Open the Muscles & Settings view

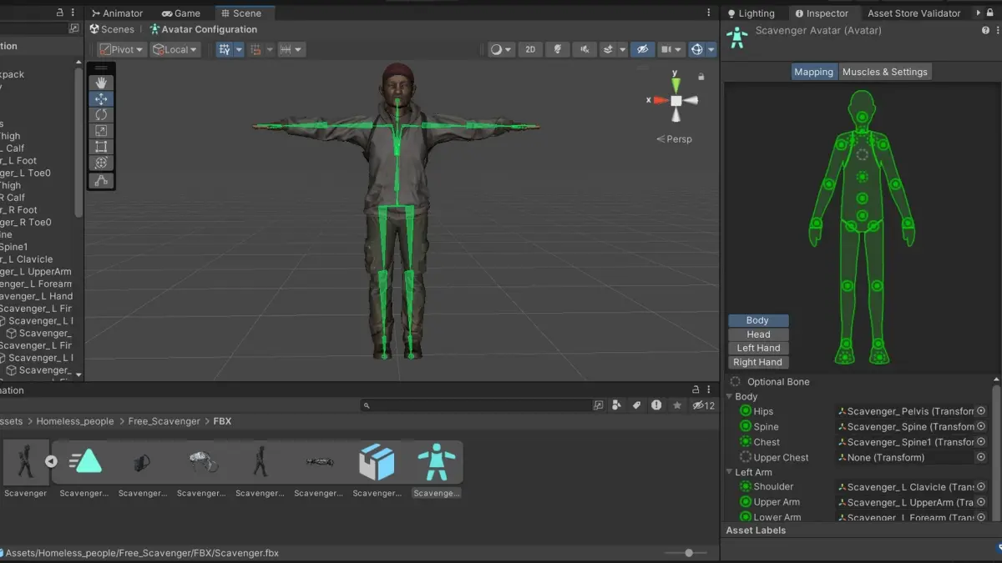tap(885, 72)
